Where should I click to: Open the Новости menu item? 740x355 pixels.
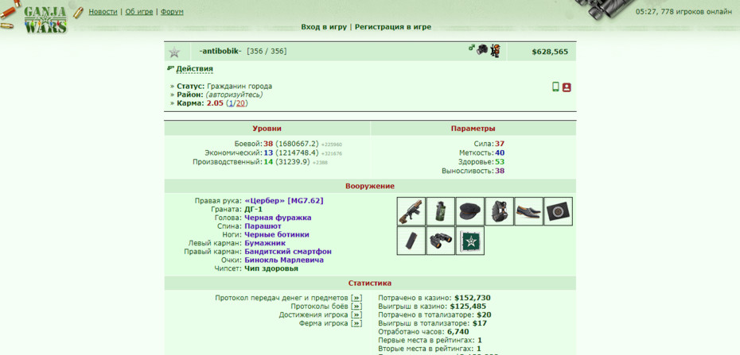pyautogui.click(x=103, y=12)
